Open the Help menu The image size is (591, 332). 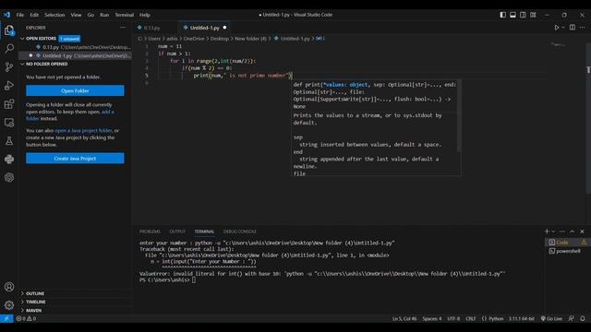click(145, 15)
